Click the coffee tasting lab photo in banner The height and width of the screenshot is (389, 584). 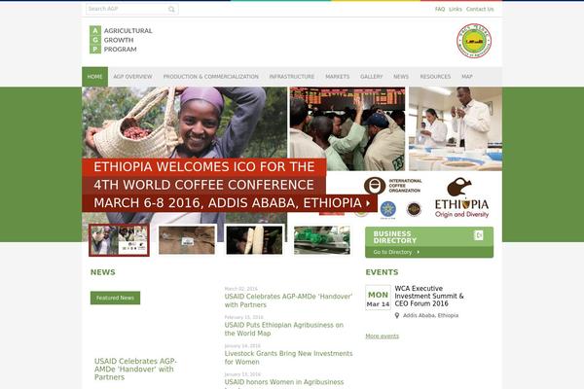coord(456,128)
